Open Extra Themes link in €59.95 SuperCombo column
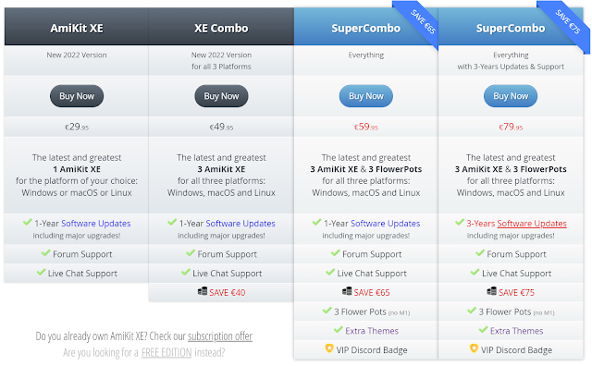 pyautogui.click(x=372, y=331)
